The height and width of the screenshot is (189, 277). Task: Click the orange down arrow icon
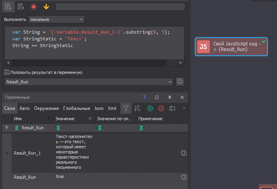[x=46, y=7]
